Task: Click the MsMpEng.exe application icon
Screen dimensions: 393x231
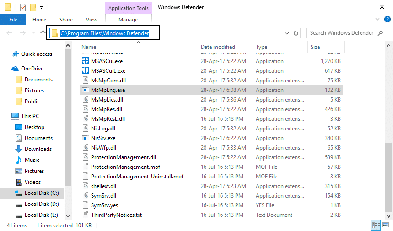Action: click(x=86, y=90)
